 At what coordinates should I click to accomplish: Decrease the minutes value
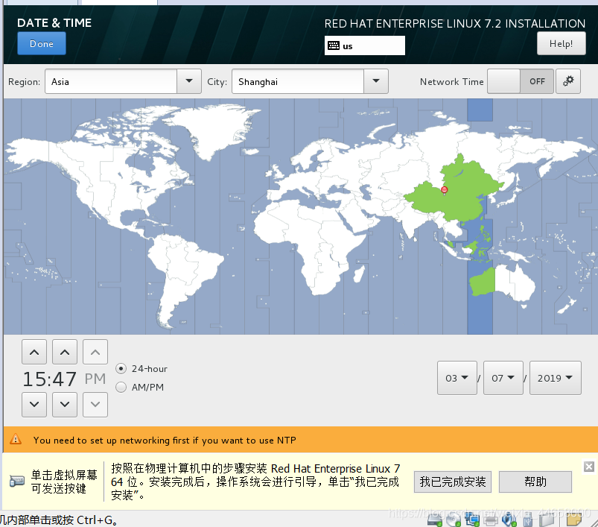pyautogui.click(x=65, y=405)
